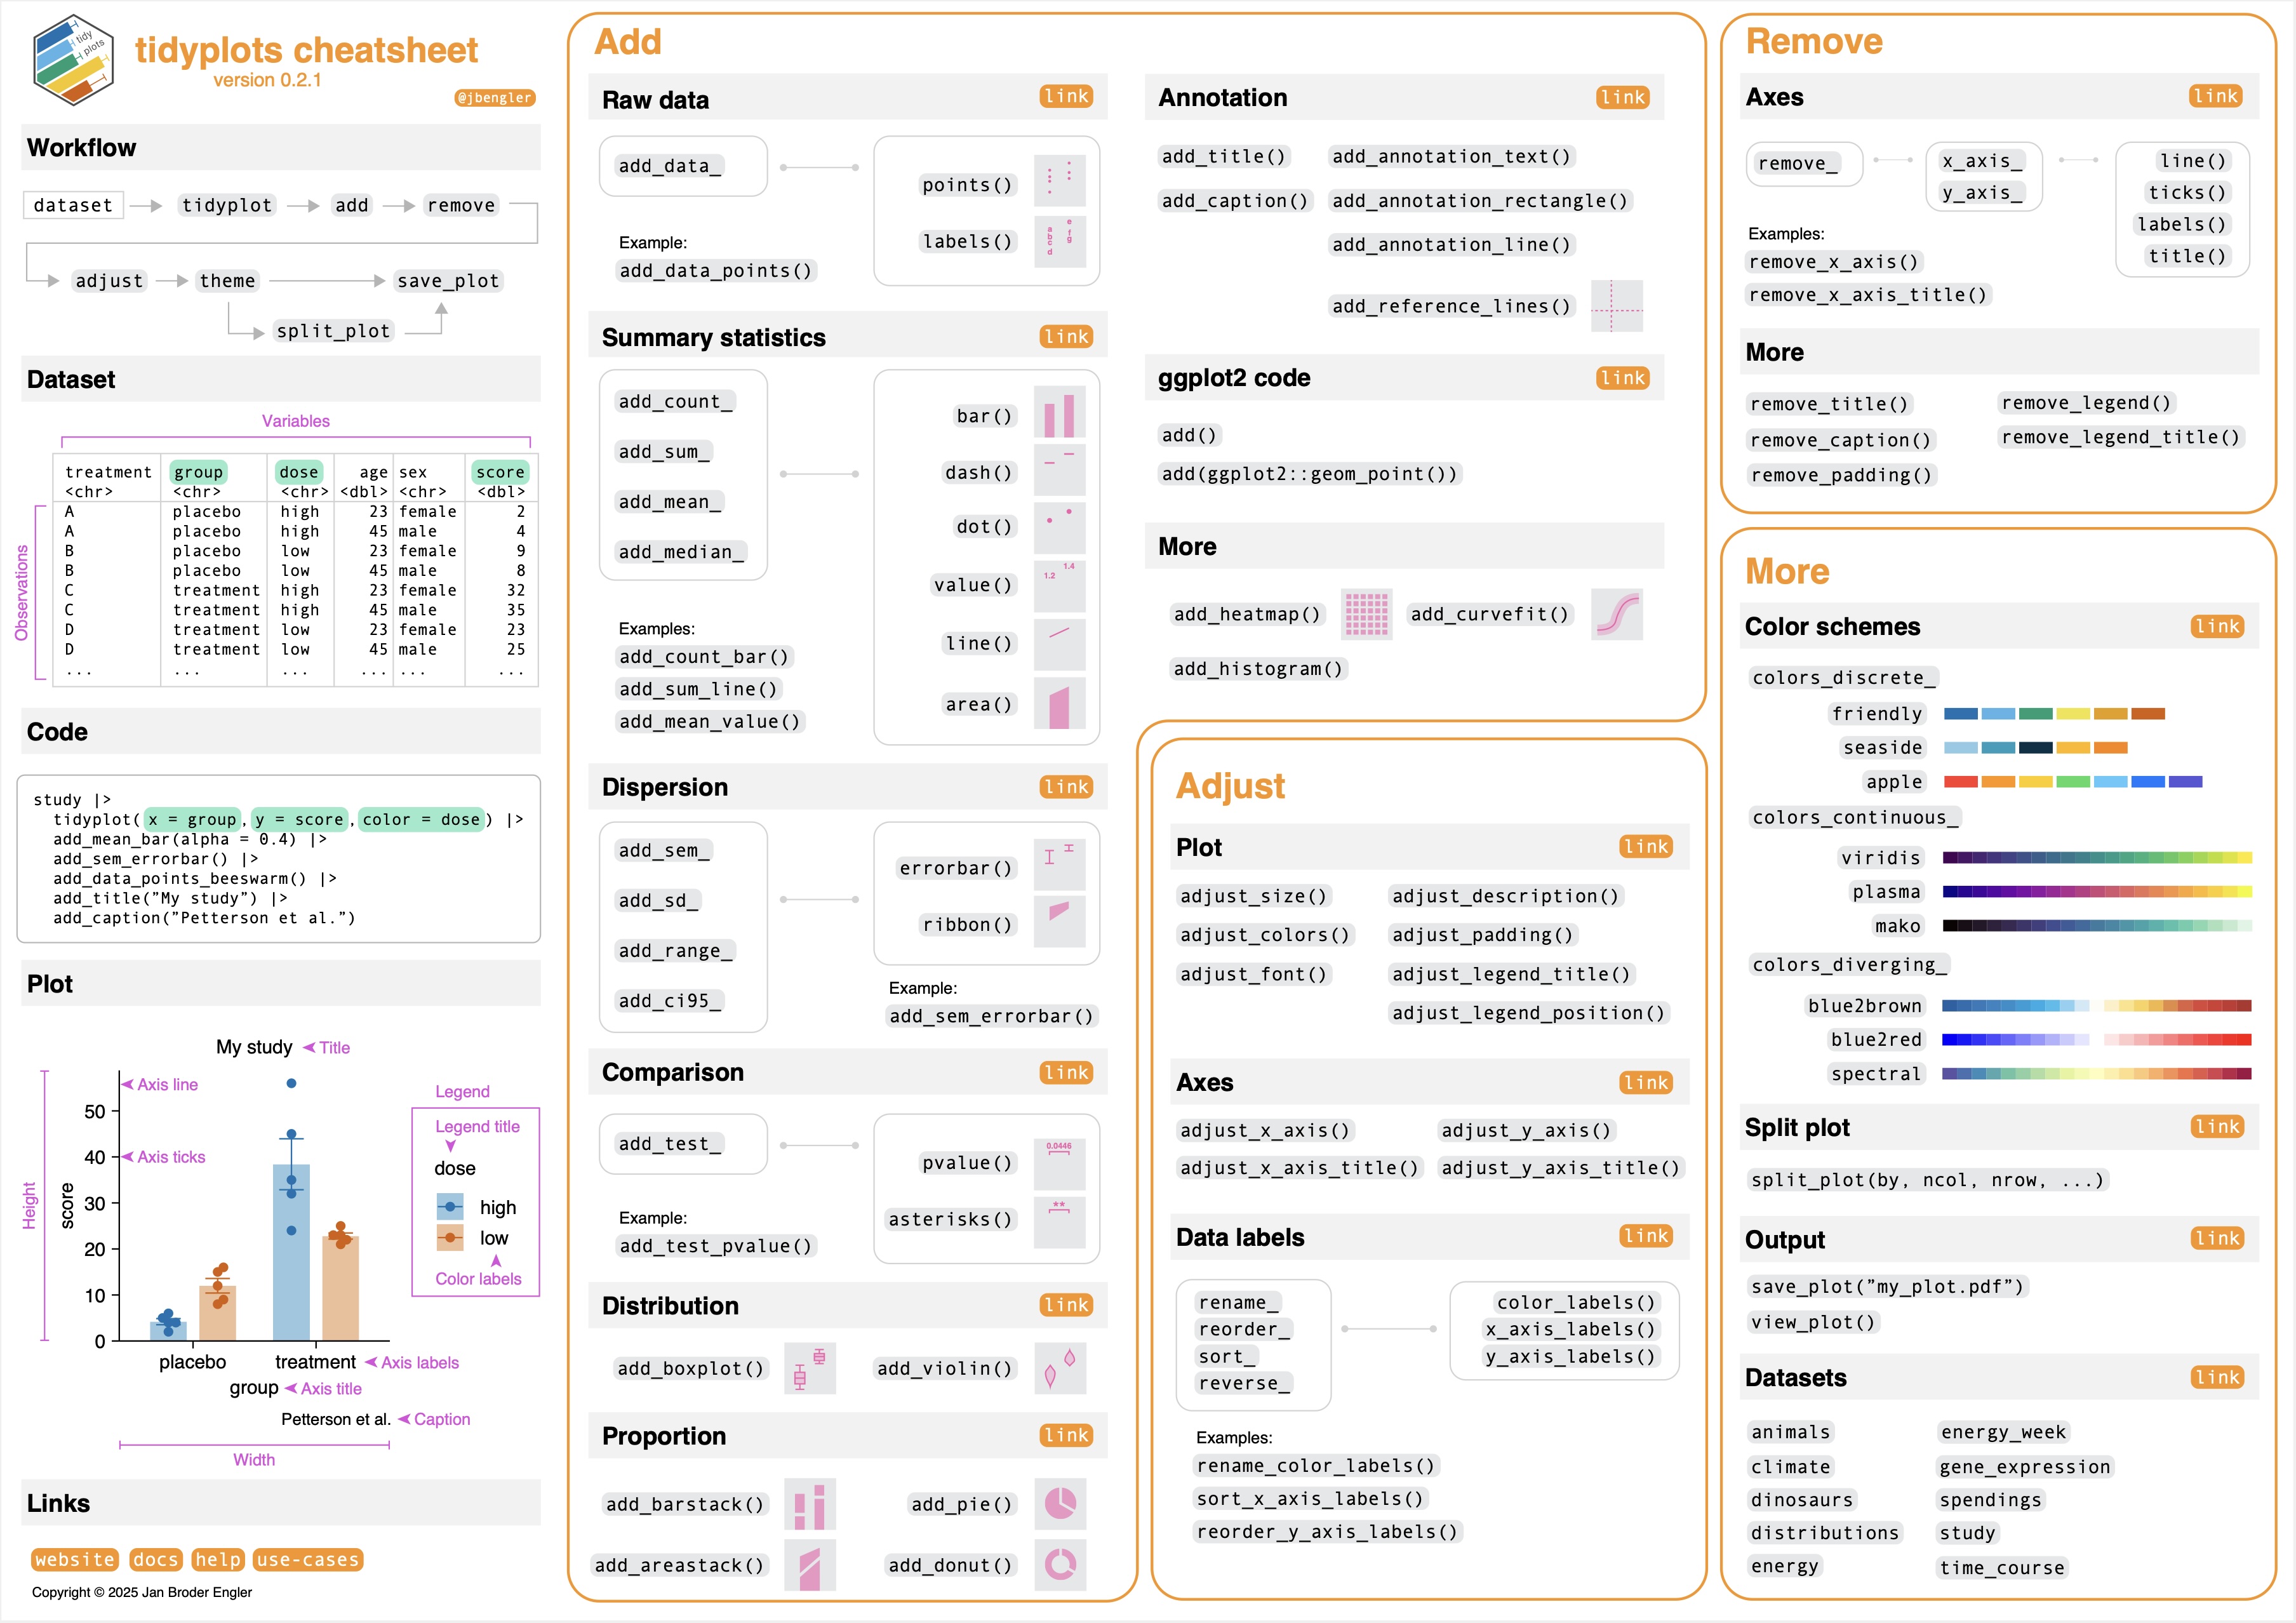Click the add_title() function
Image resolution: width=2296 pixels, height=1623 pixels.
[x=1223, y=156]
